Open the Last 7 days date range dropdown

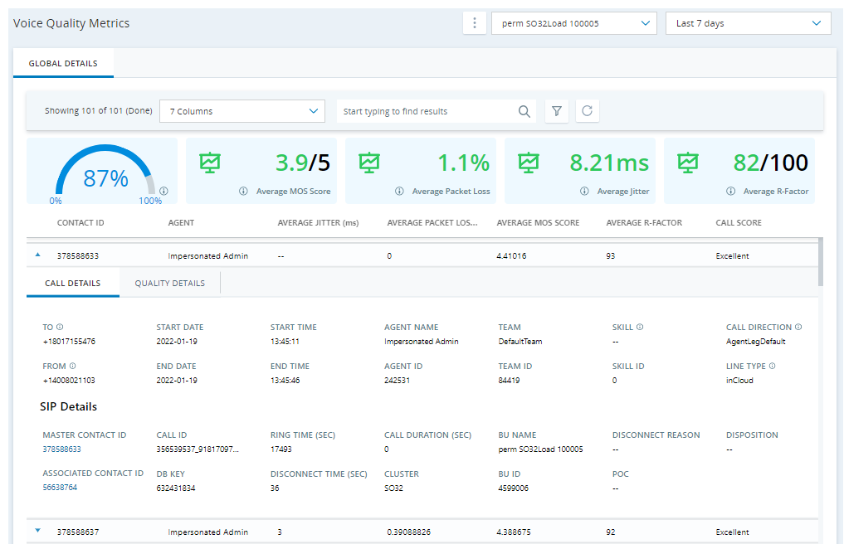[x=749, y=23]
